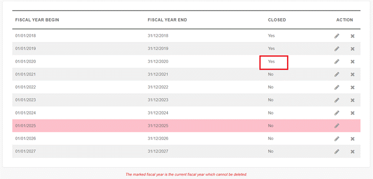373x179 pixels.
Task: Delete fiscal year beginning 01/01/2024
Action: pyautogui.click(x=352, y=113)
